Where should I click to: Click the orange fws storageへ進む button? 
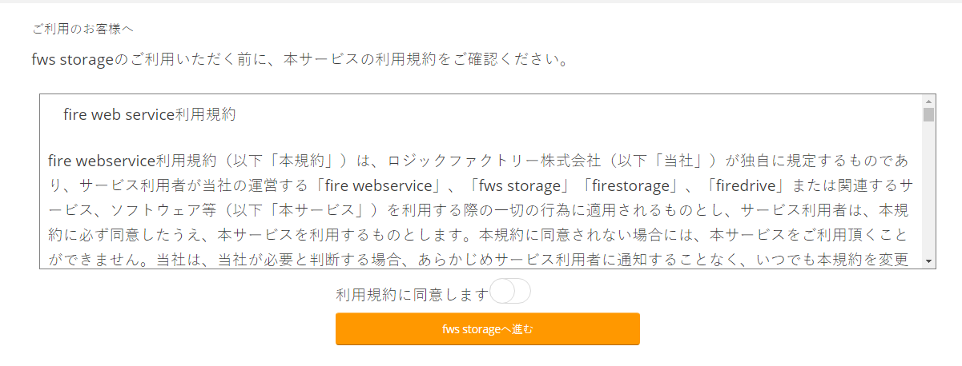click(x=487, y=329)
